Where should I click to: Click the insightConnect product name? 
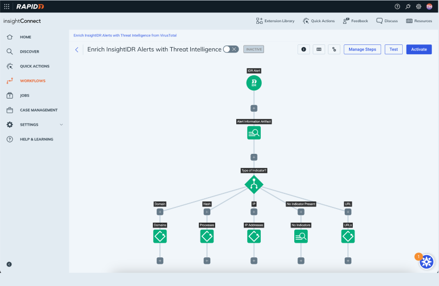tap(22, 21)
